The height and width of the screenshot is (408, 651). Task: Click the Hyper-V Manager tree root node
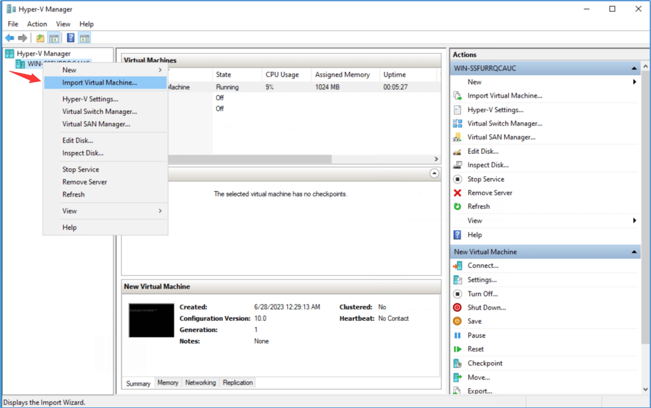point(43,54)
